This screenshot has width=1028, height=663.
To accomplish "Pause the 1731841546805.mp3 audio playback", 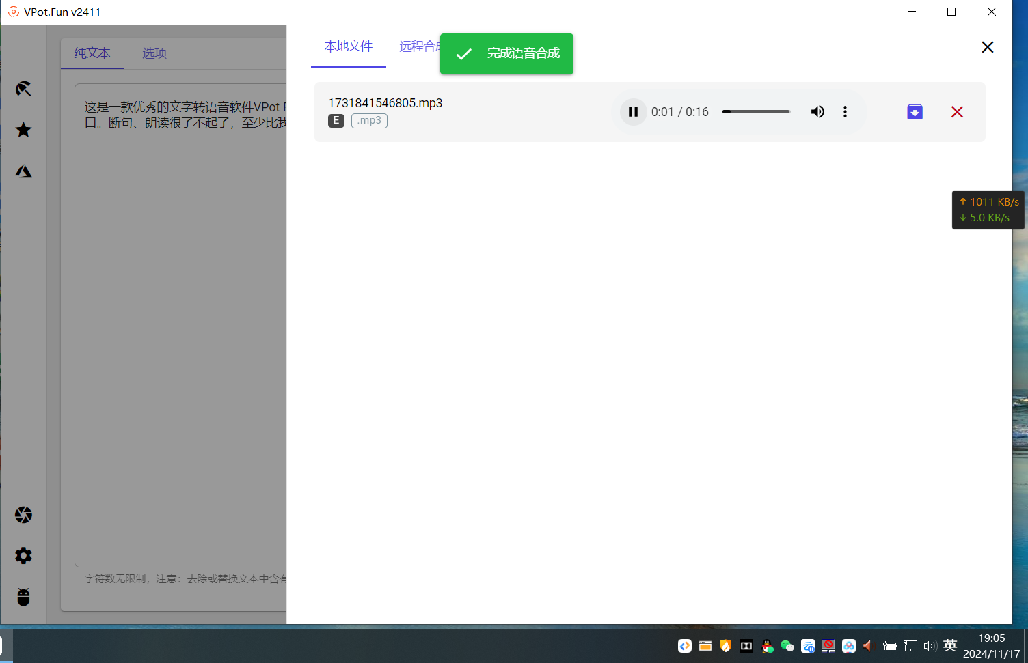I will click(x=633, y=112).
